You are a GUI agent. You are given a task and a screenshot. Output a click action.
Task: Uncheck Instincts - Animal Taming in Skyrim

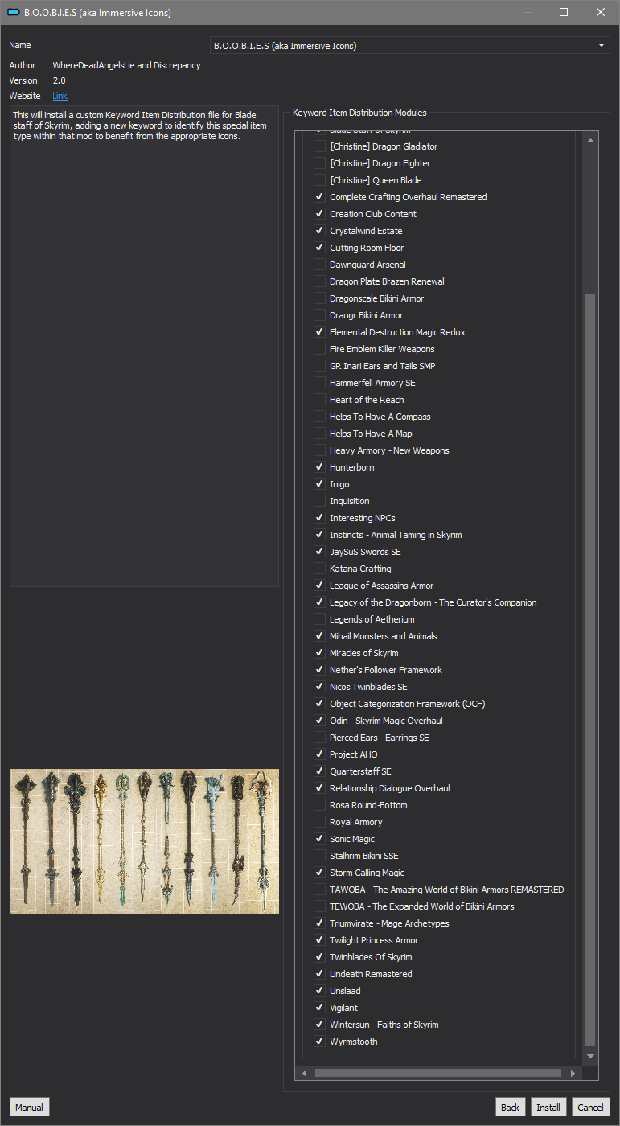[319, 535]
